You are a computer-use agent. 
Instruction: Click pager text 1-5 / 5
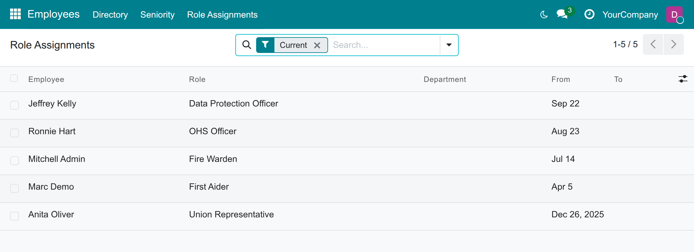click(625, 44)
